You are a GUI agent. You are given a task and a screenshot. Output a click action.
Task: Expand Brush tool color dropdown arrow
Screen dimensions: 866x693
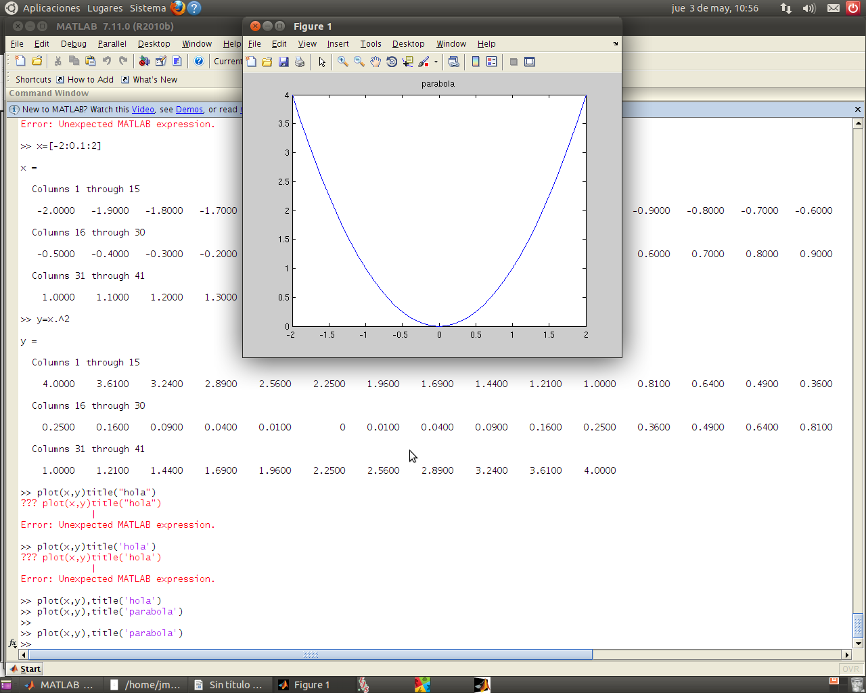[436, 62]
